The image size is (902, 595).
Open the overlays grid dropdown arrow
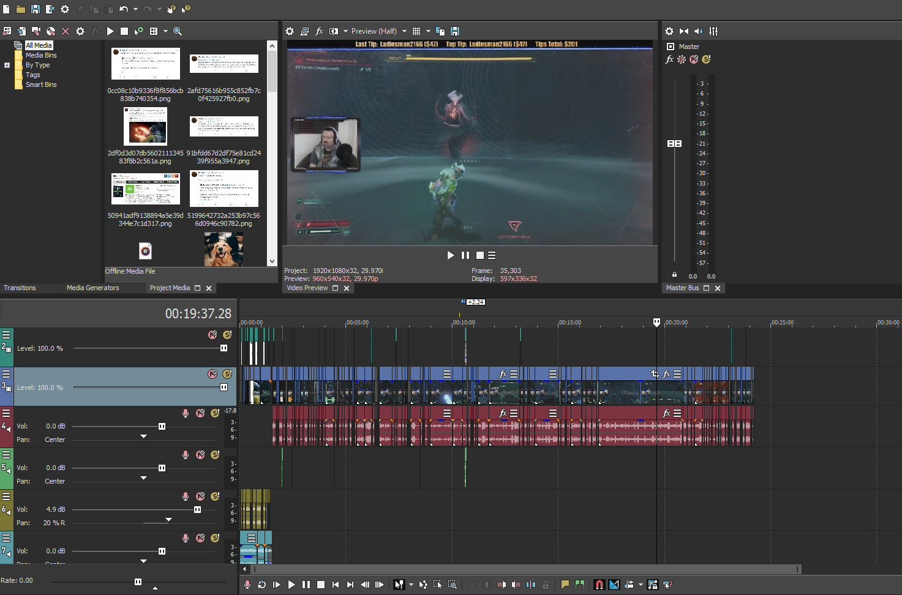428,31
